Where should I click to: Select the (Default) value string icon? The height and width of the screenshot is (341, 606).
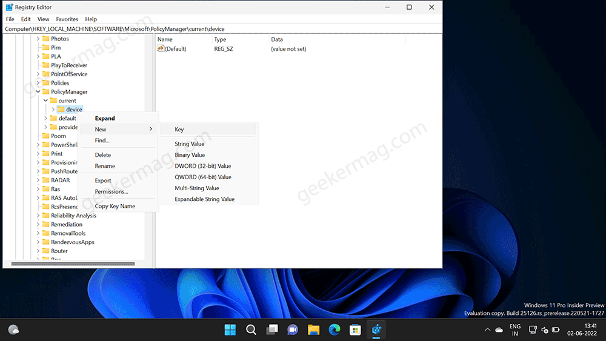click(x=161, y=48)
